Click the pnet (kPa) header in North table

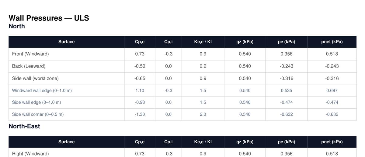332,42
